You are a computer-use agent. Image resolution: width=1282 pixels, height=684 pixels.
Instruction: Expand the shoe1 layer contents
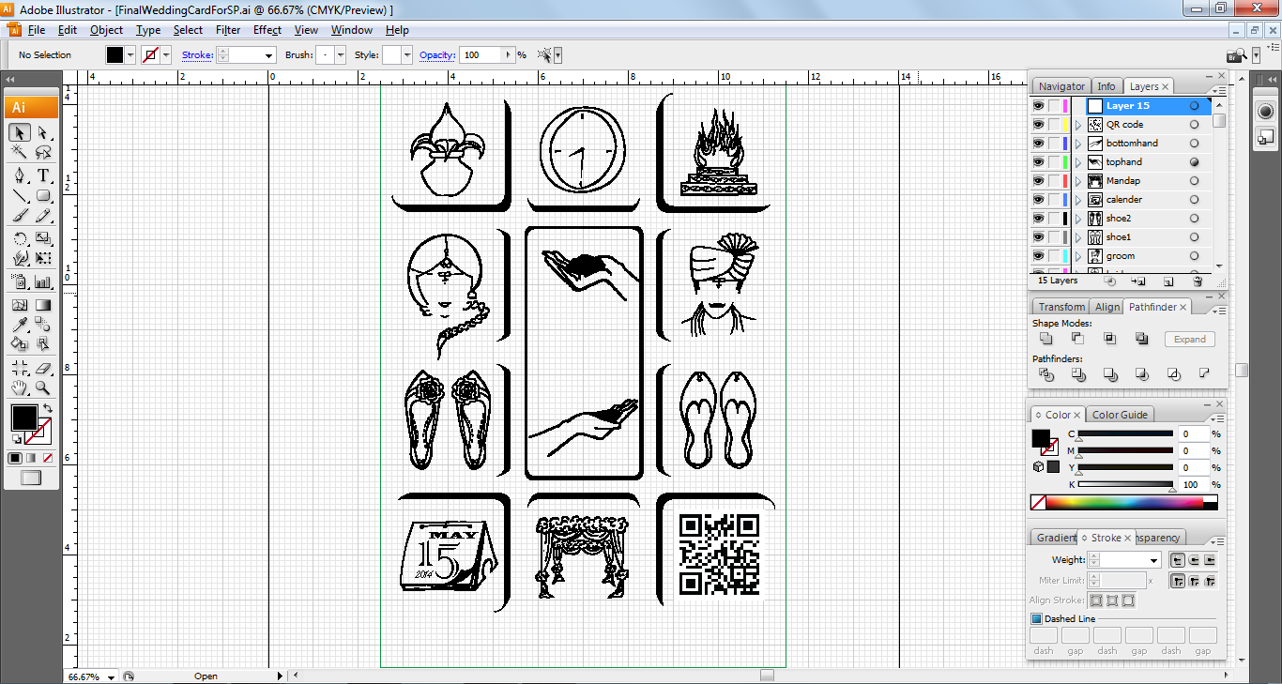[x=1077, y=237]
